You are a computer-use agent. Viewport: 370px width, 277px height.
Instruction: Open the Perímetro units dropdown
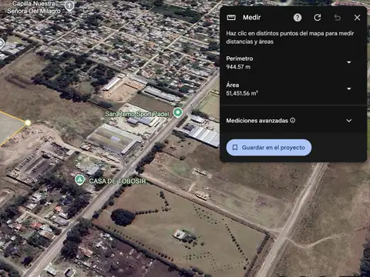coord(349,62)
